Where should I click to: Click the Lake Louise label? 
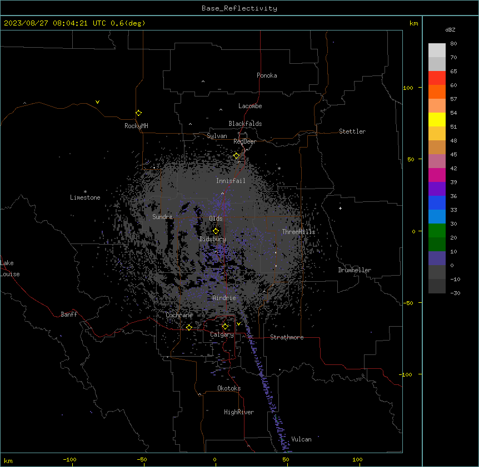10,268
